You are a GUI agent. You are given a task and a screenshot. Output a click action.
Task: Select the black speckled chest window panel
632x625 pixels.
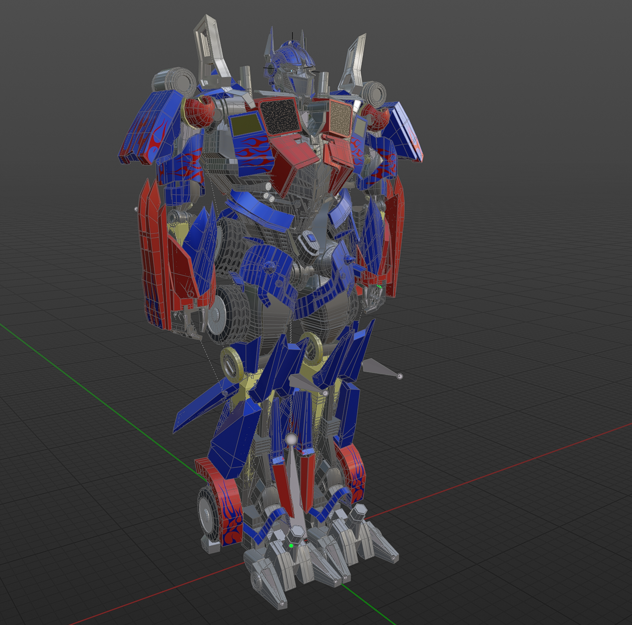(280, 117)
